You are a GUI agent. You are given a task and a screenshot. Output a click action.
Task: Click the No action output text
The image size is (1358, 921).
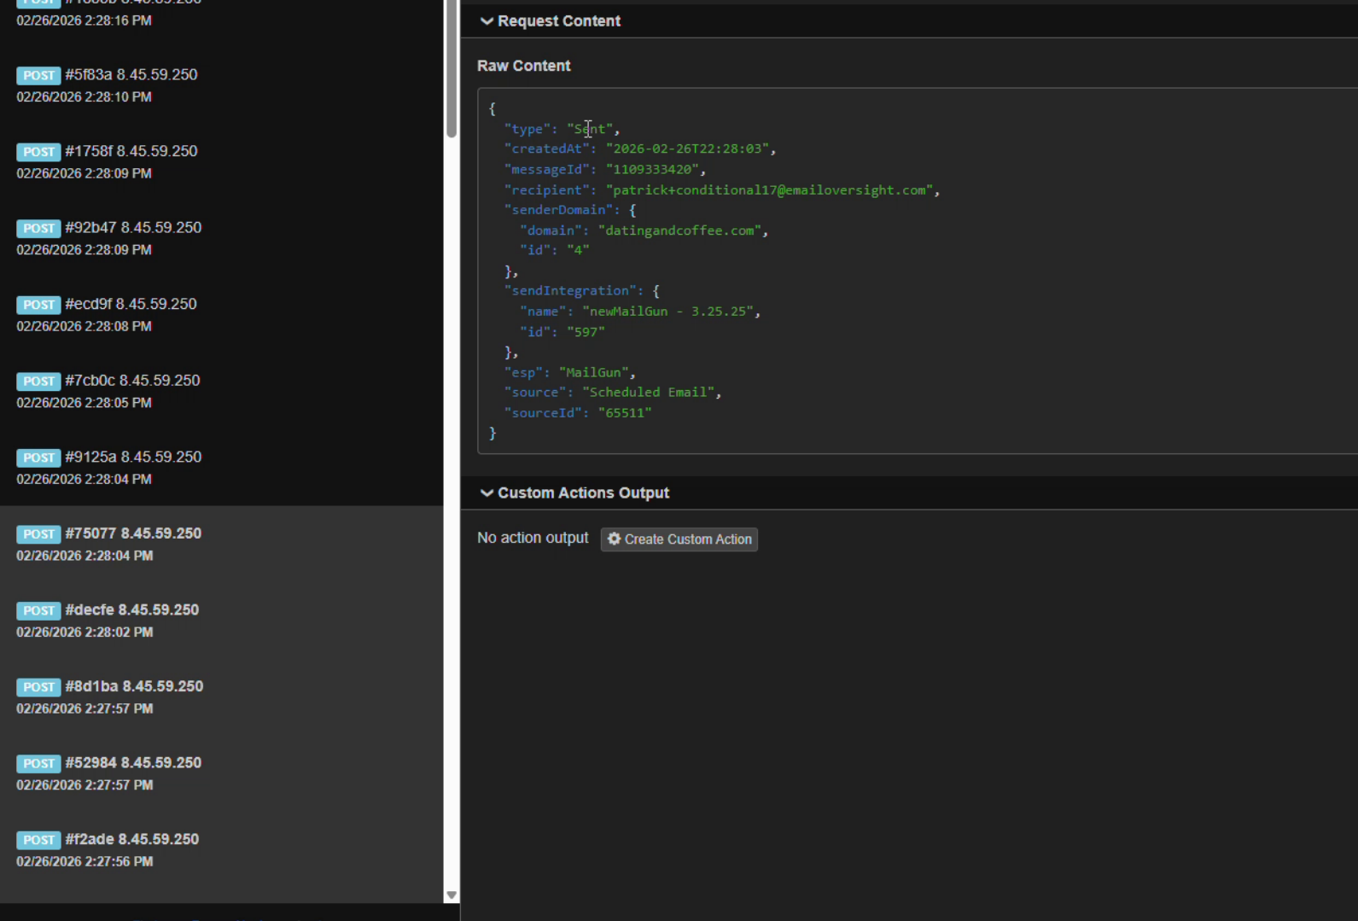(x=533, y=538)
